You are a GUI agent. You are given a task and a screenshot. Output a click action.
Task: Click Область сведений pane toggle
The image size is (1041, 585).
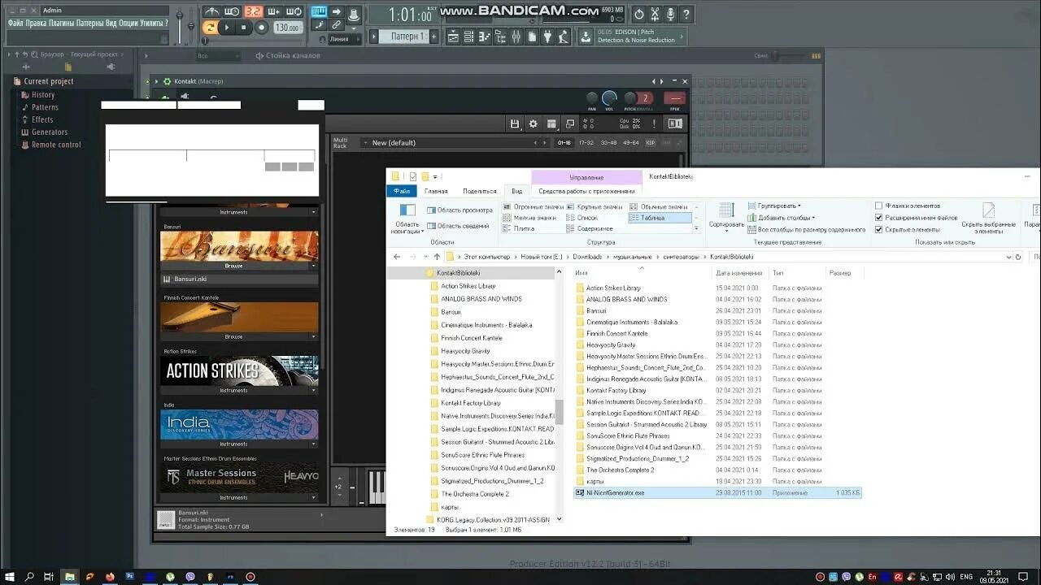459,226
